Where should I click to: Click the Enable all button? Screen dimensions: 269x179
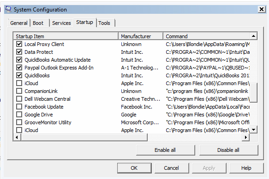(x=165, y=150)
